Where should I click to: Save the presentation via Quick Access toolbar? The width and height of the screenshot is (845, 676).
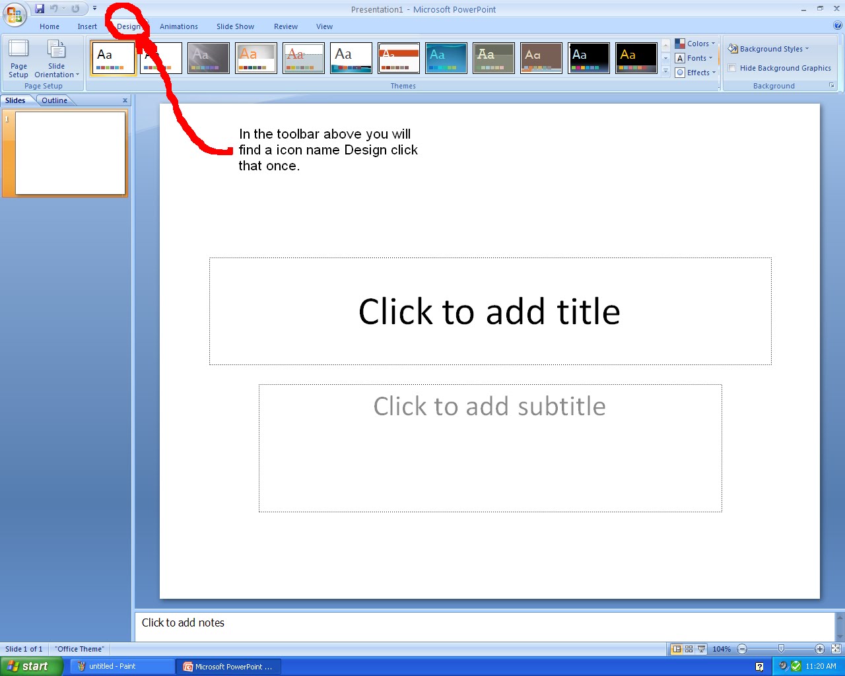pyautogui.click(x=40, y=8)
